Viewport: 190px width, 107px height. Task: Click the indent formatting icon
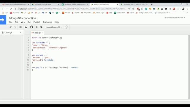click(x=20, y=27)
